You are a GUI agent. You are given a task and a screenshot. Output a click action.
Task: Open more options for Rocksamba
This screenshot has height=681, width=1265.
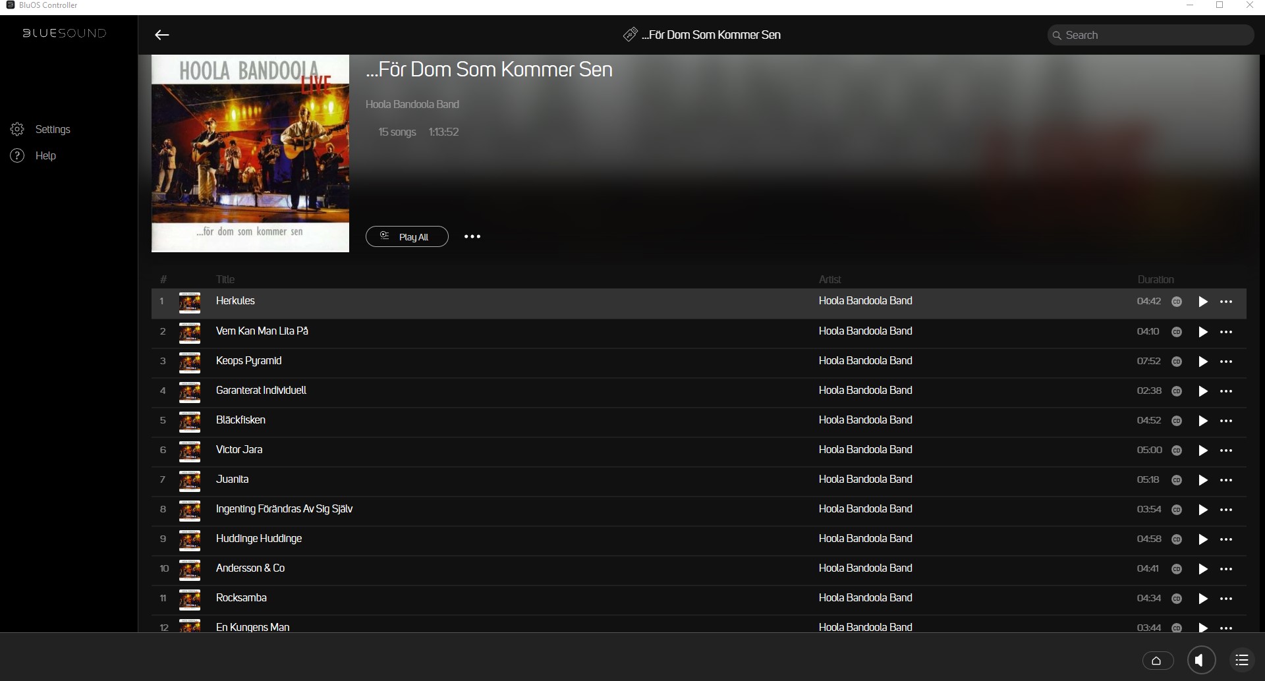[1226, 599]
